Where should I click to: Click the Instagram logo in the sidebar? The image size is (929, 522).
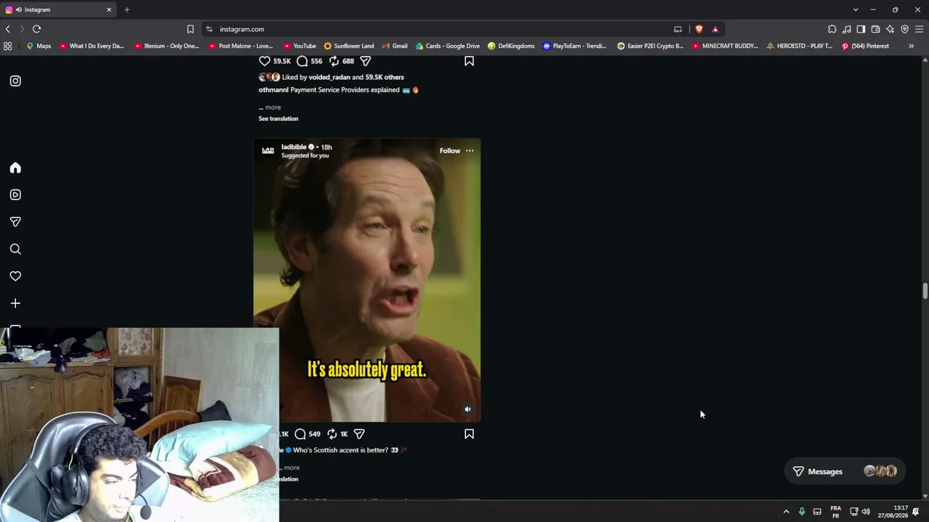pyautogui.click(x=15, y=81)
